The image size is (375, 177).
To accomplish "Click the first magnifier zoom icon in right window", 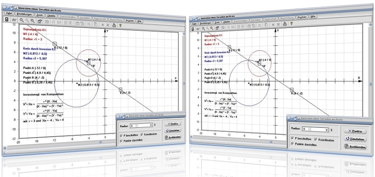I will click(203, 29).
